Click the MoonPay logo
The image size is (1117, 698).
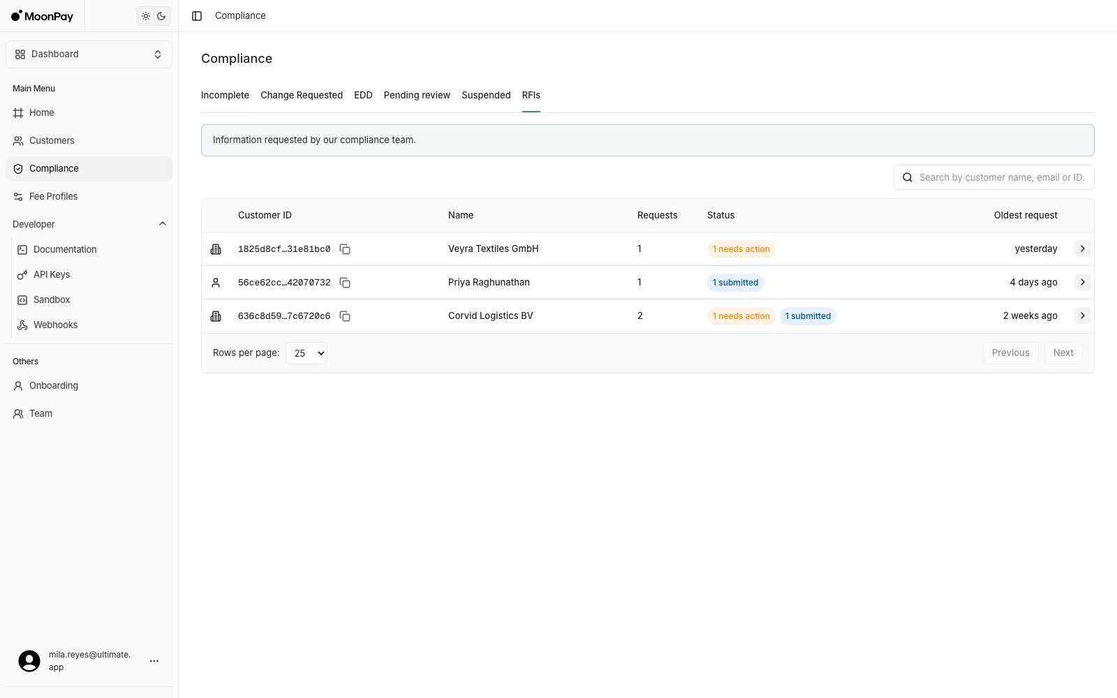pyautogui.click(x=42, y=16)
